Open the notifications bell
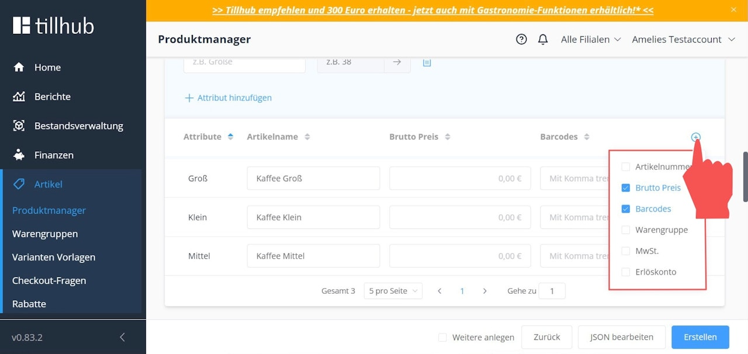Image resolution: width=748 pixels, height=354 pixels. (x=543, y=39)
